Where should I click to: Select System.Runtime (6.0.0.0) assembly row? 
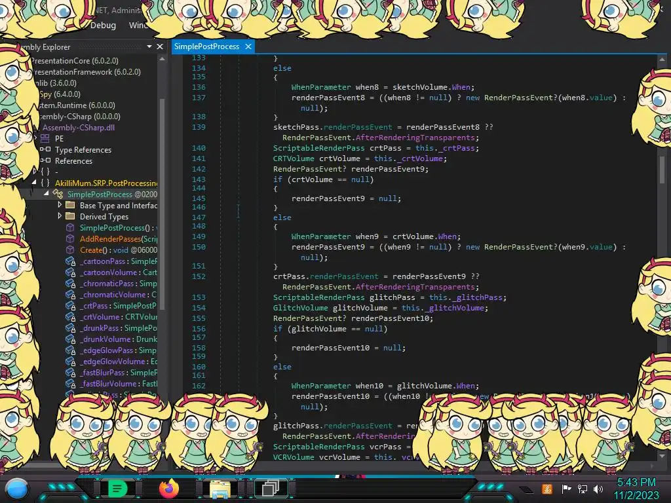(x=76, y=105)
